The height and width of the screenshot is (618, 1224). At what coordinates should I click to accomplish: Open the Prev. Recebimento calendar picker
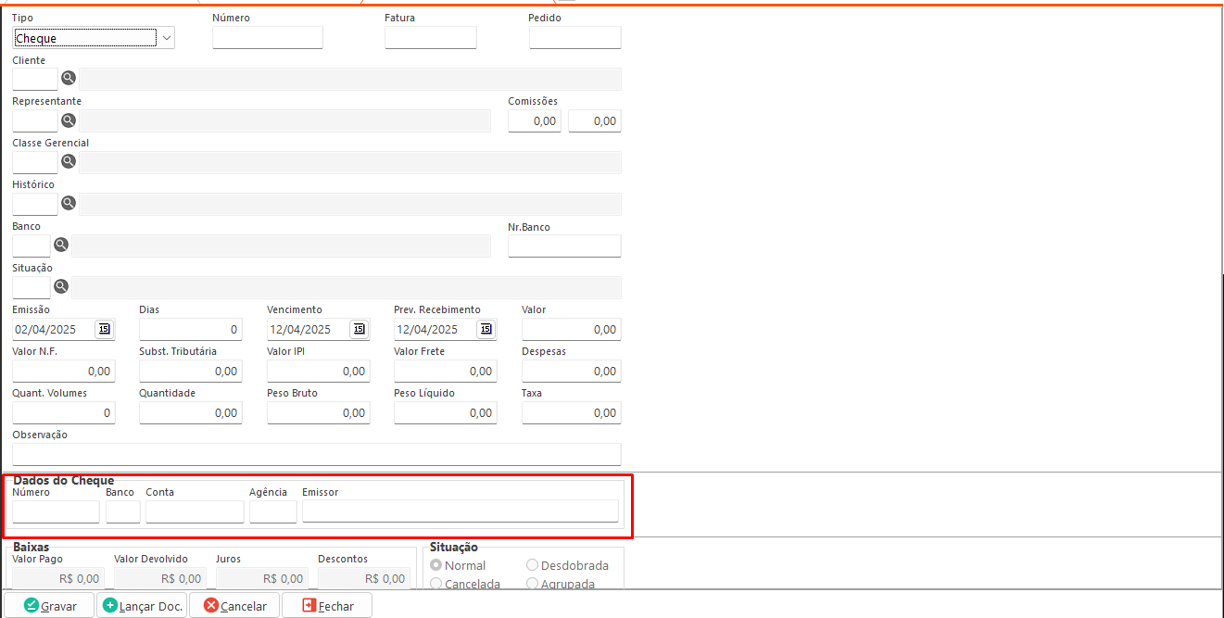(486, 329)
